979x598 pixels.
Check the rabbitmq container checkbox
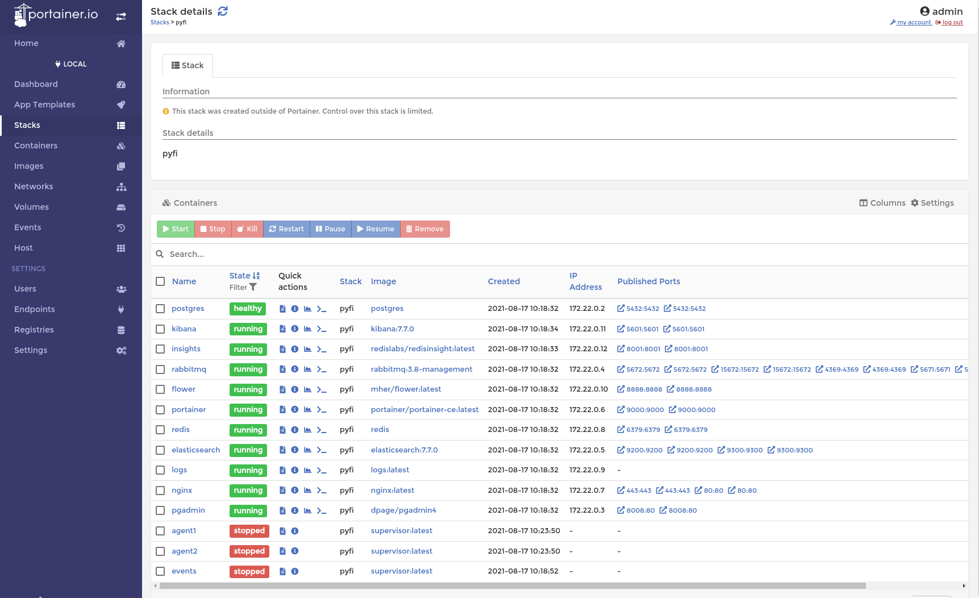coord(160,369)
